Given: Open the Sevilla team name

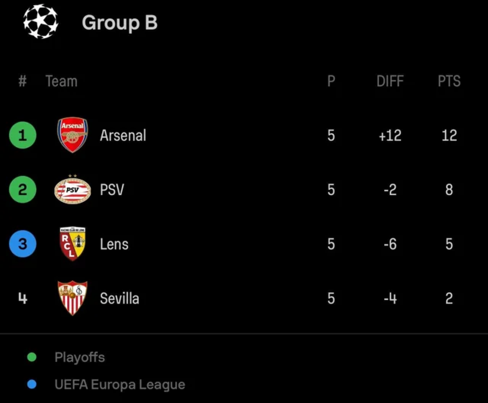Looking at the screenshot, I should point(120,299).
